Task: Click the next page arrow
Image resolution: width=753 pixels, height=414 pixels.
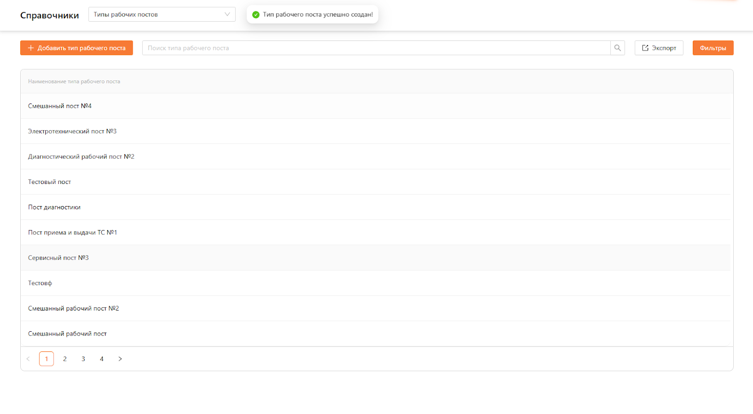Action: point(120,359)
